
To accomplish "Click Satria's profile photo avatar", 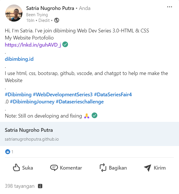I will point(14,13).
